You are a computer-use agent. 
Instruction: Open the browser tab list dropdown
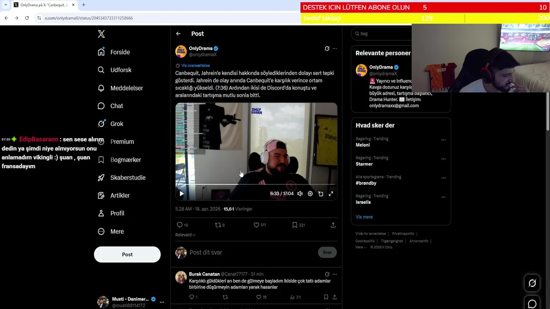click(x=6, y=5)
